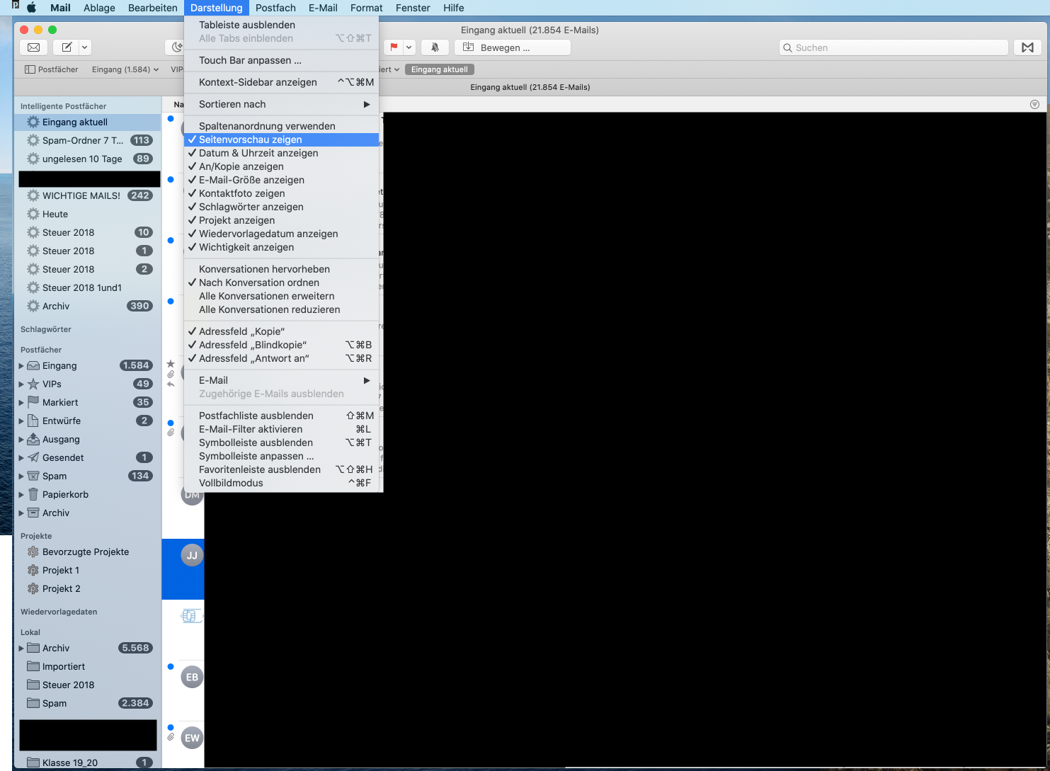Choose Tableiste ausblenden

(282, 25)
